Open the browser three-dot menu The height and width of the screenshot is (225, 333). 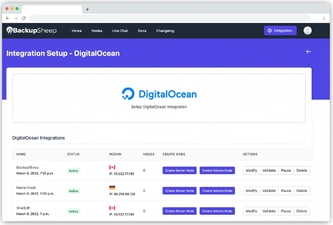click(324, 18)
